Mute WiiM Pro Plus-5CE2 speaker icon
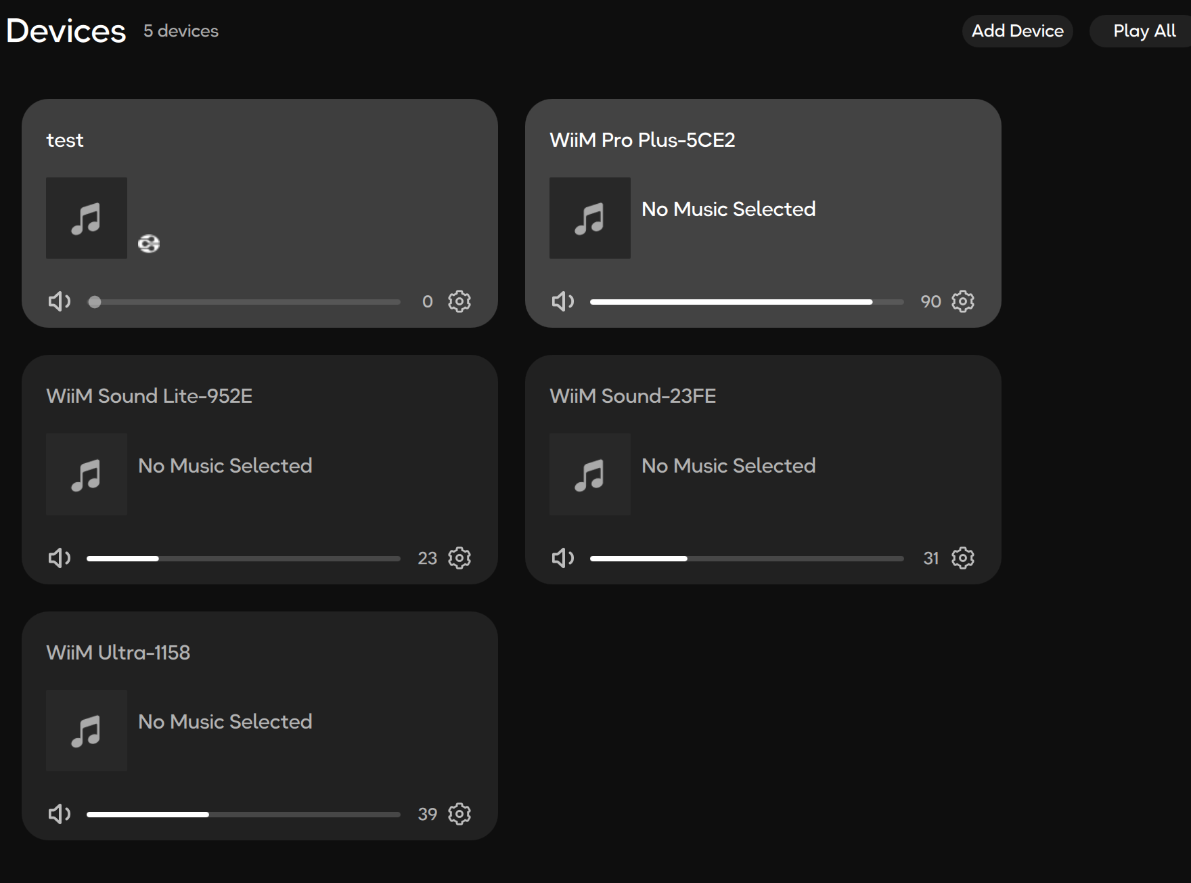Viewport: 1191px width, 883px height. coord(562,301)
